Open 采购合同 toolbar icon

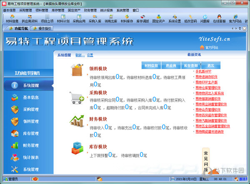tap(79, 19)
